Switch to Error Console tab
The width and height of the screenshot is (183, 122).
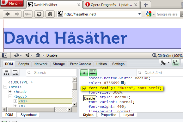click(81, 64)
